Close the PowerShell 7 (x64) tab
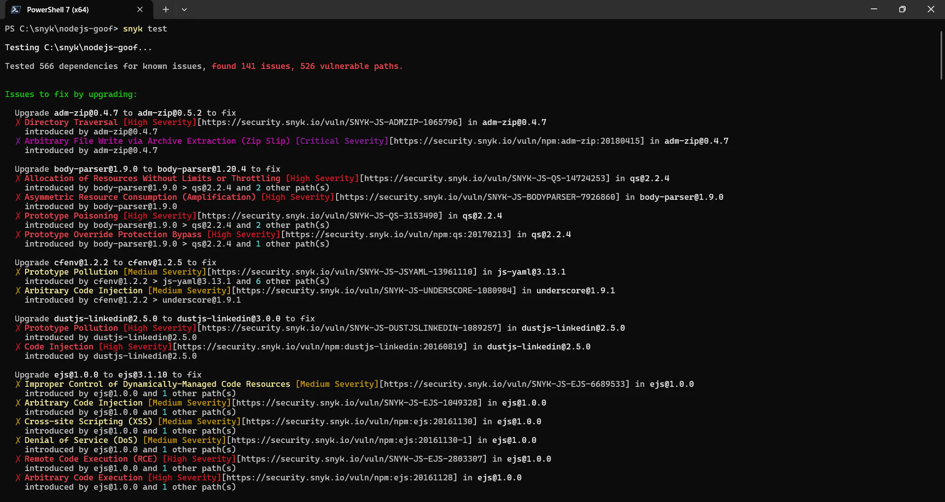The height and width of the screenshot is (502, 945). (140, 9)
